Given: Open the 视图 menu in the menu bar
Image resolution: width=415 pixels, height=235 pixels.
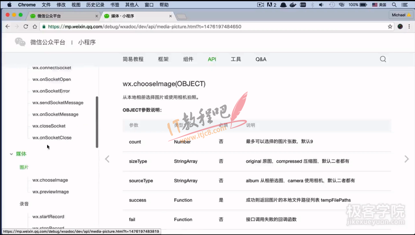Looking at the screenshot, I should [x=76, y=5].
